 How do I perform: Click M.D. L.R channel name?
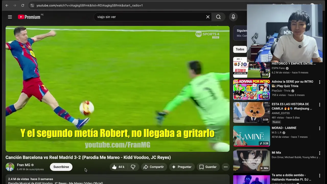[x=276, y=133]
